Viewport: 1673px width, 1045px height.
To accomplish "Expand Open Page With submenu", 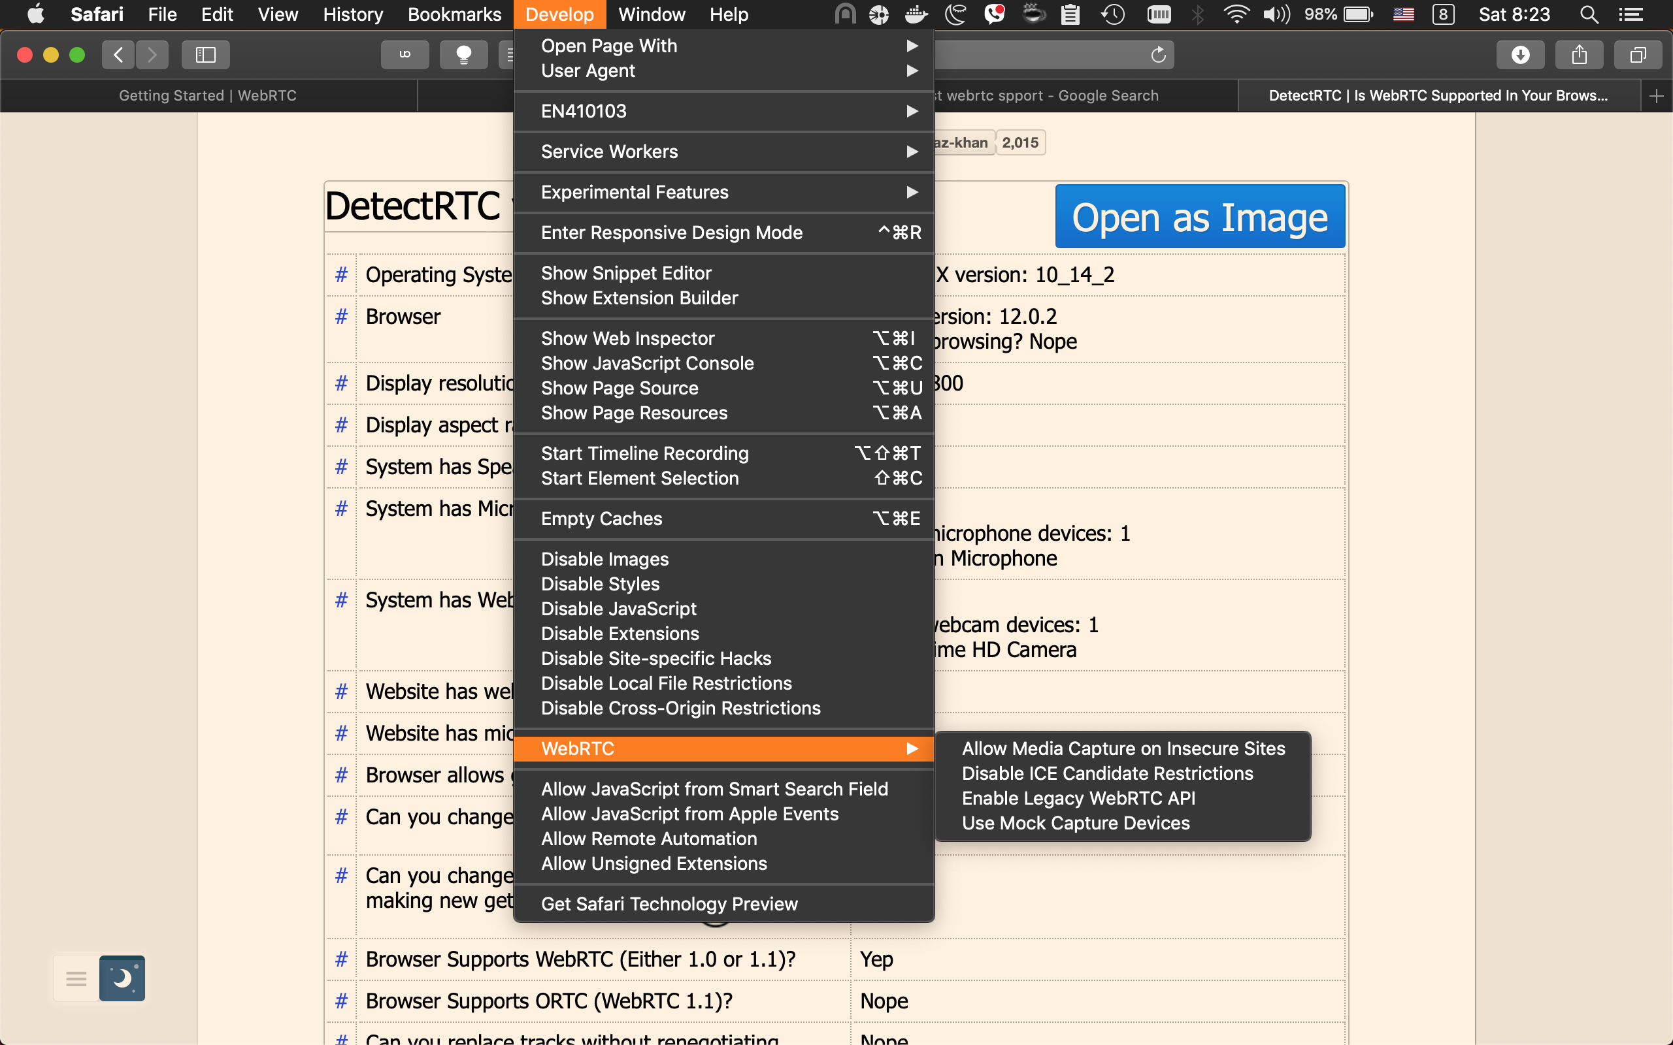I will click(724, 46).
